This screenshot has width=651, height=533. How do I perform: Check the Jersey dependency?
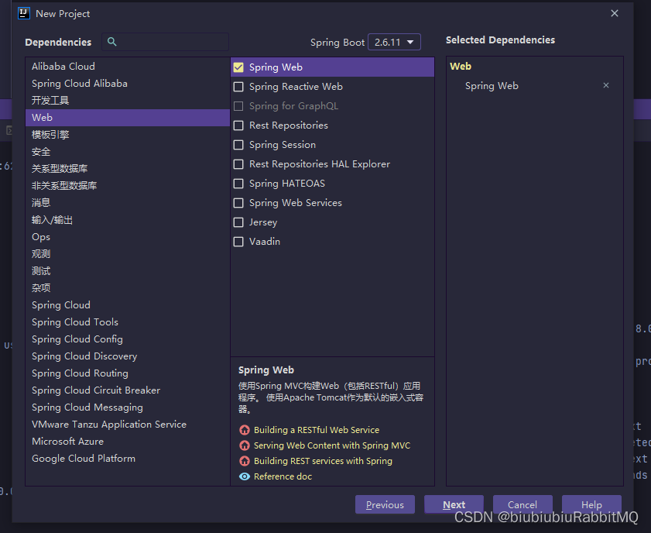coord(238,222)
